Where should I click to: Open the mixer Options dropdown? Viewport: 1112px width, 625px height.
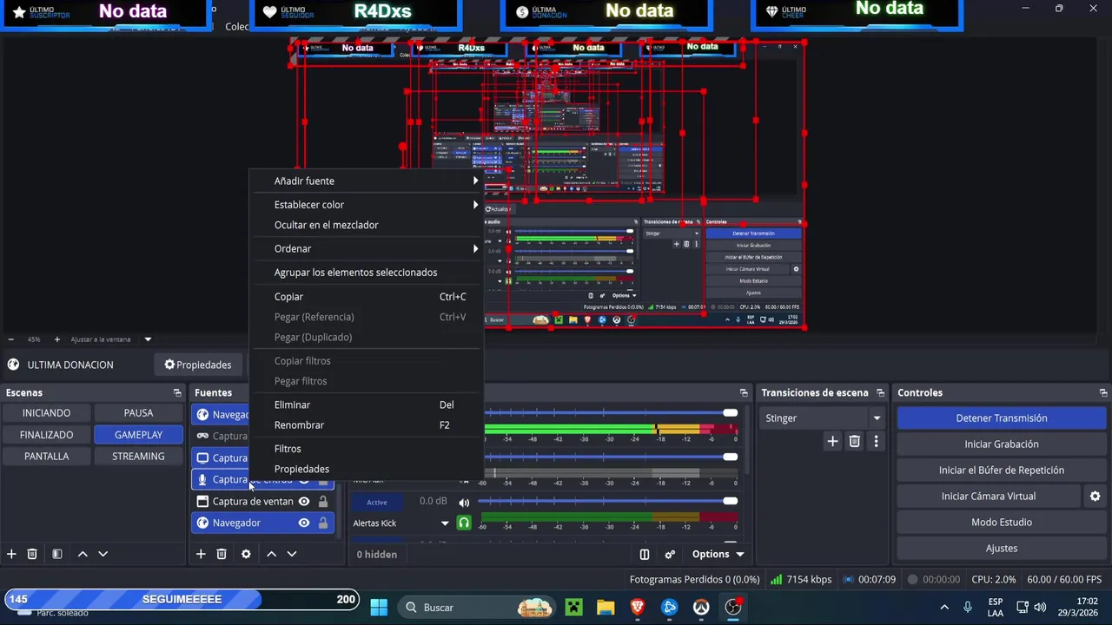(718, 554)
